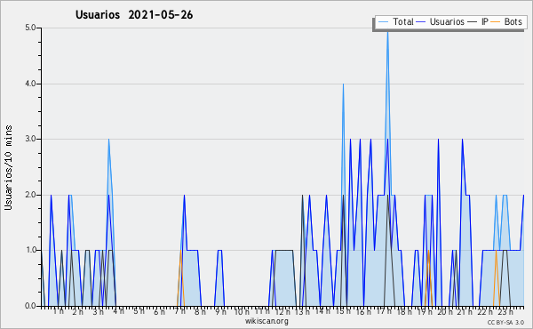Click the '10 h' x-axis label
The height and width of the screenshot is (329, 533).
(x=241, y=311)
